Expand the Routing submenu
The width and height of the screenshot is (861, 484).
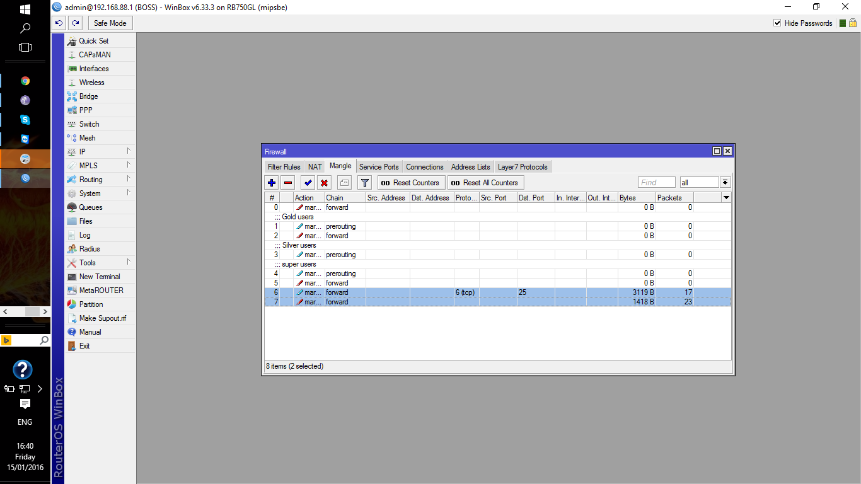pos(100,180)
